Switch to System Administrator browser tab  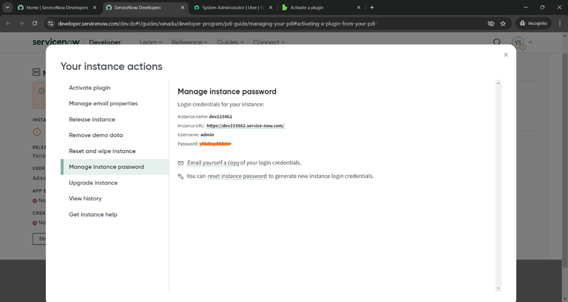(233, 8)
